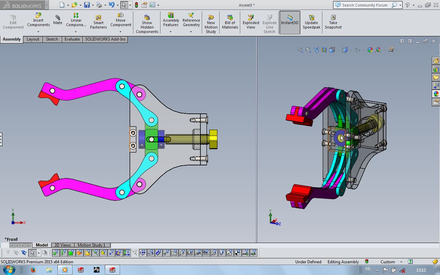Open the Help dropdown arrow
Viewport: 440px width, 275px height.
414,5
